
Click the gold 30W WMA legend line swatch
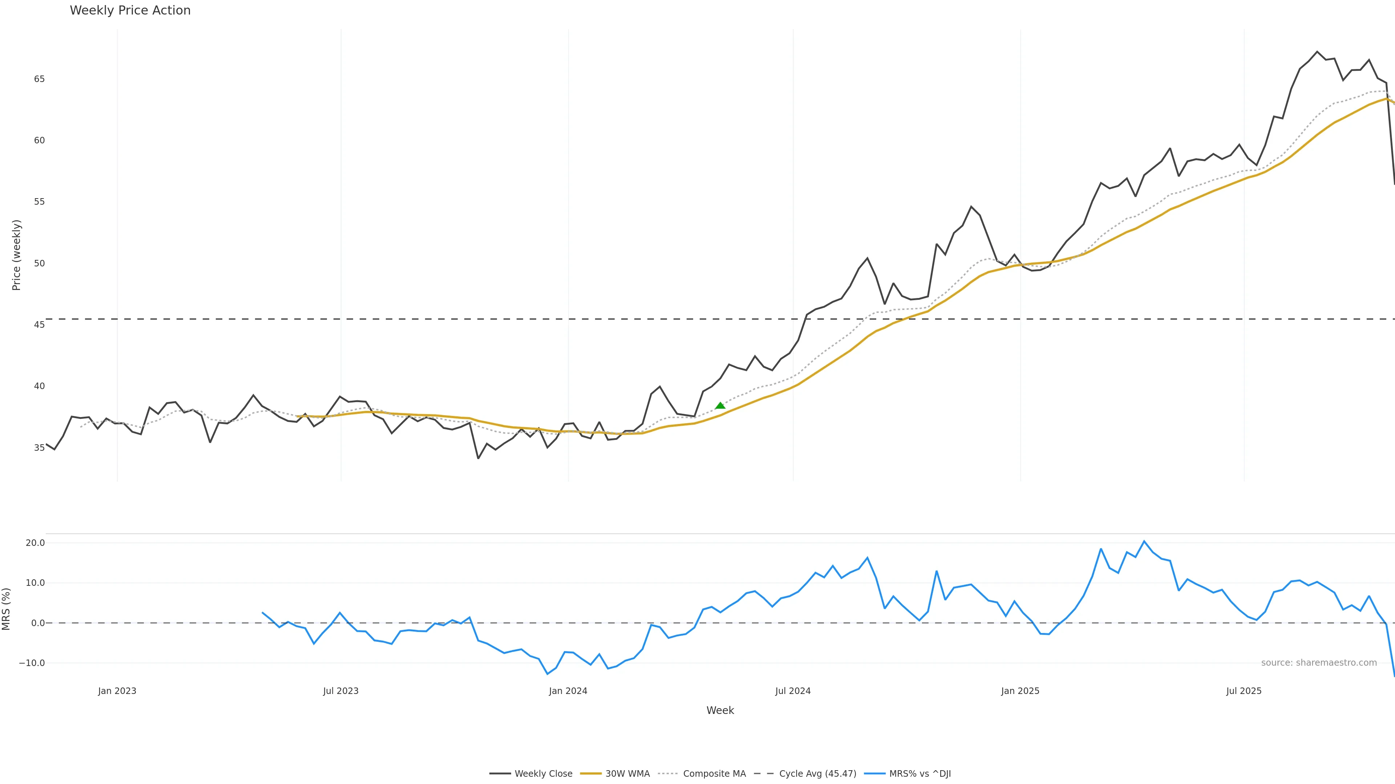coord(590,774)
